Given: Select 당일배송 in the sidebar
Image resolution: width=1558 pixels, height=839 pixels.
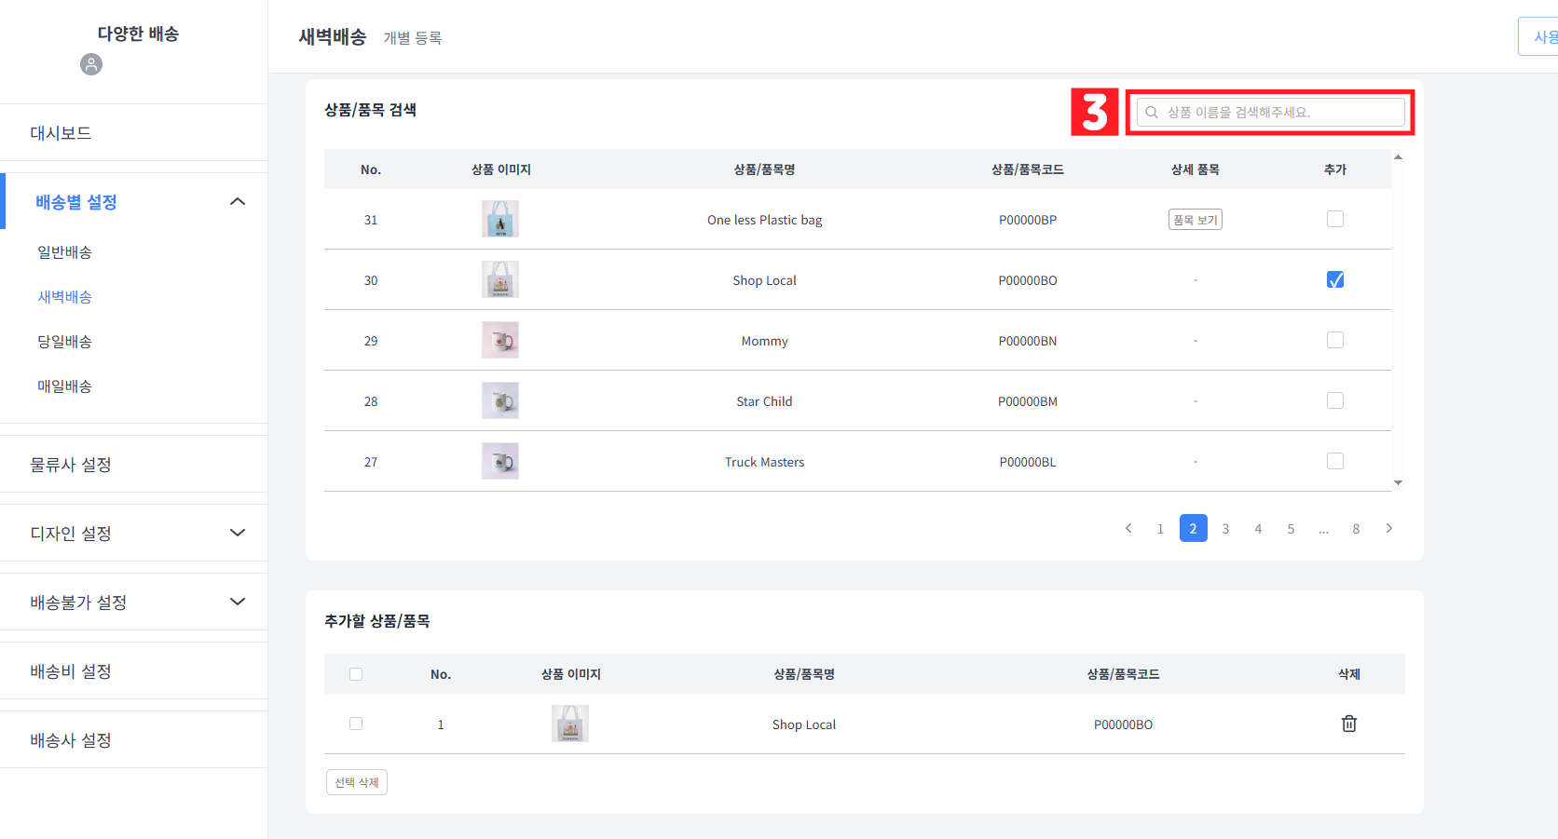Looking at the screenshot, I should tap(64, 341).
